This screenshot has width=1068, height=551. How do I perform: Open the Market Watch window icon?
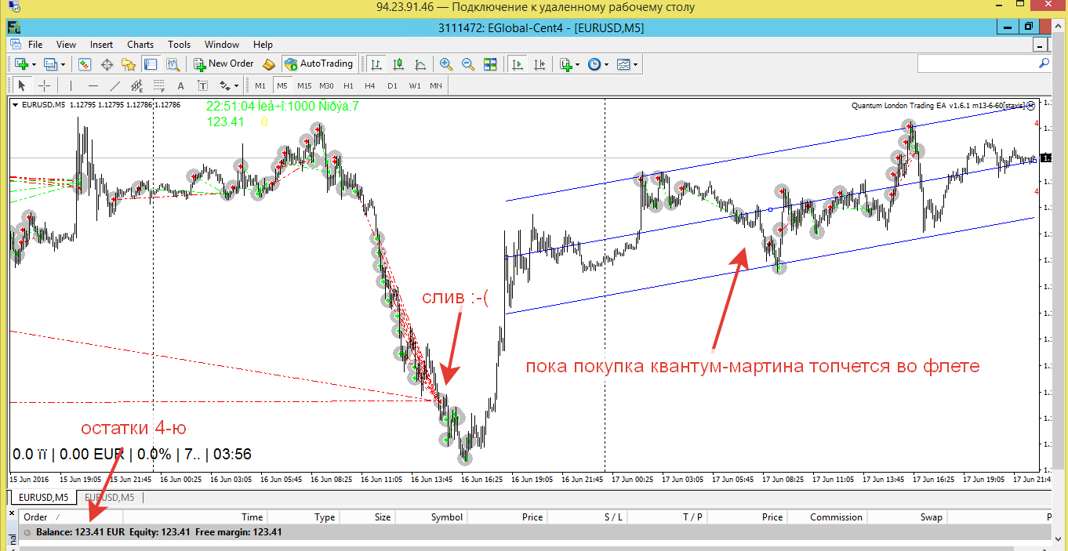point(85,64)
